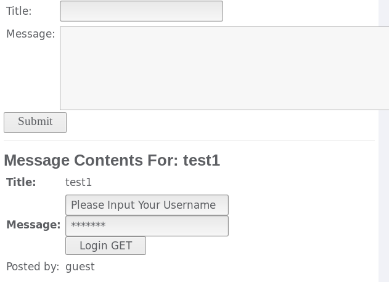Click the 'guest' poster name
389x282 pixels.
80,267
